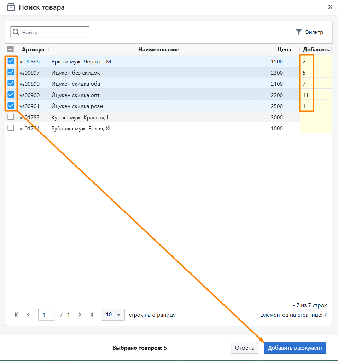The height and width of the screenshot is (361, 338).
Task: Jump to the last page of results
Action: pos(92,315)
